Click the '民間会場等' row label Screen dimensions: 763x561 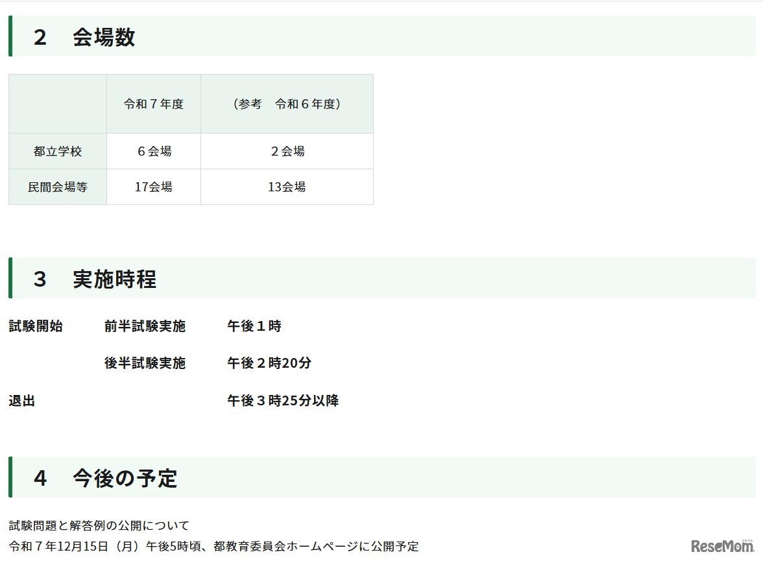pyautogui.click(x=58, y=187)
